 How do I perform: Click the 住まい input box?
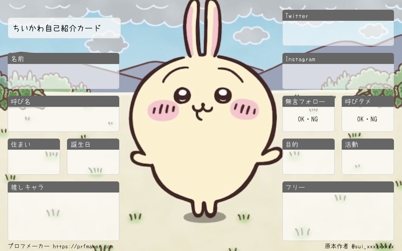[x=34, y=162]
